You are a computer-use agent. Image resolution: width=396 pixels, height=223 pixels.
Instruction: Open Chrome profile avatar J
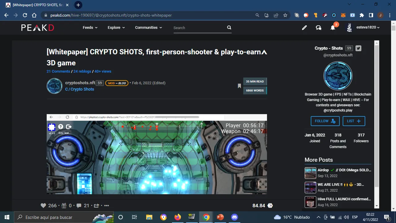point(381,15)
